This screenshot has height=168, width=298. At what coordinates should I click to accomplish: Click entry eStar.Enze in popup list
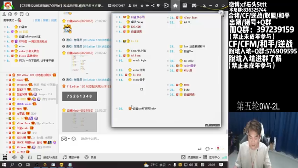click(191, 18)
